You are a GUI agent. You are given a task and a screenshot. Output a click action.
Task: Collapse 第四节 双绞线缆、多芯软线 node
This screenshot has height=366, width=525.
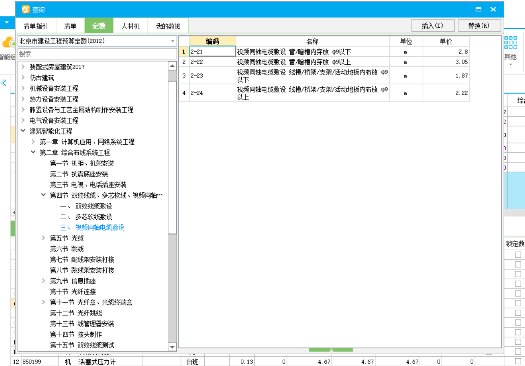44,195
